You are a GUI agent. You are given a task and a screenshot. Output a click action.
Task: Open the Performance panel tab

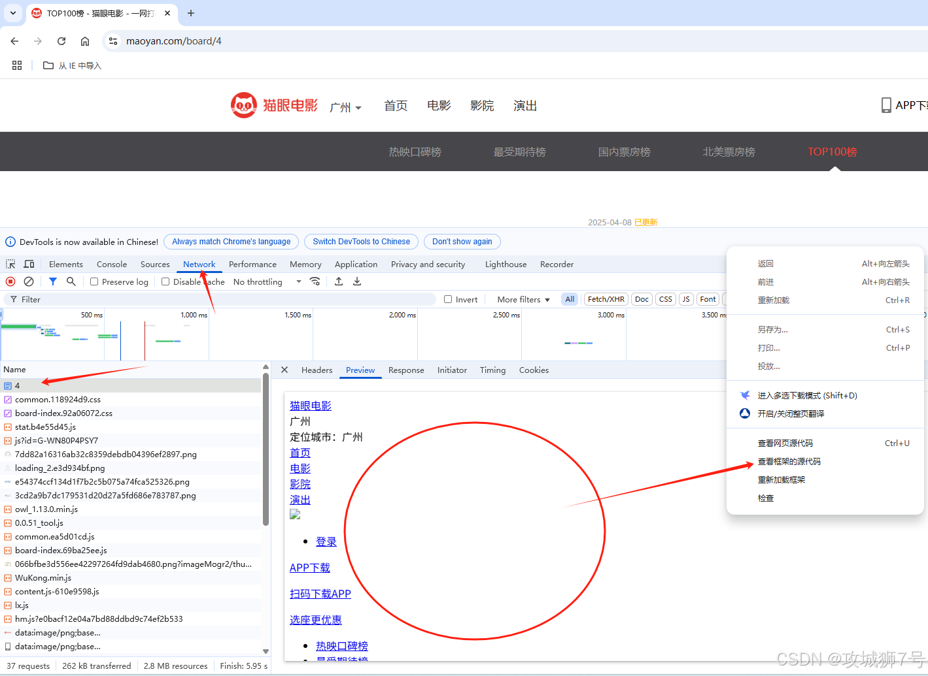(x=252, y=264)
